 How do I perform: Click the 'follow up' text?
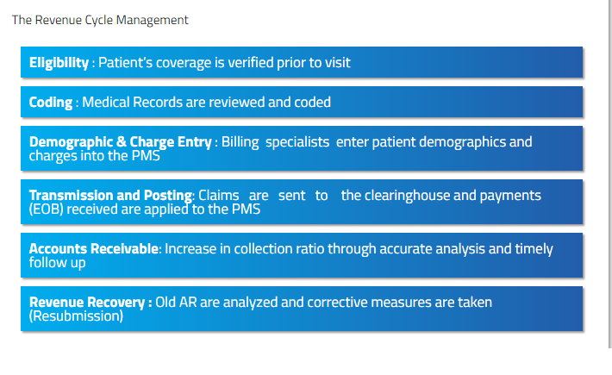pos(58,263)
